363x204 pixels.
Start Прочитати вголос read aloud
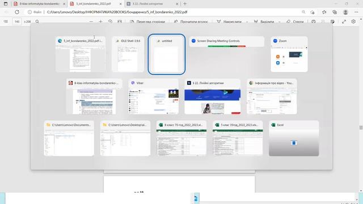click(x=191, y=22)
